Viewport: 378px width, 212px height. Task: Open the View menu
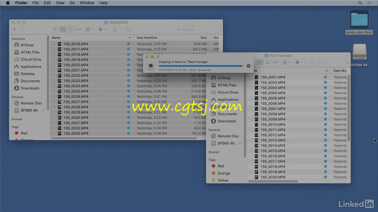60,3
